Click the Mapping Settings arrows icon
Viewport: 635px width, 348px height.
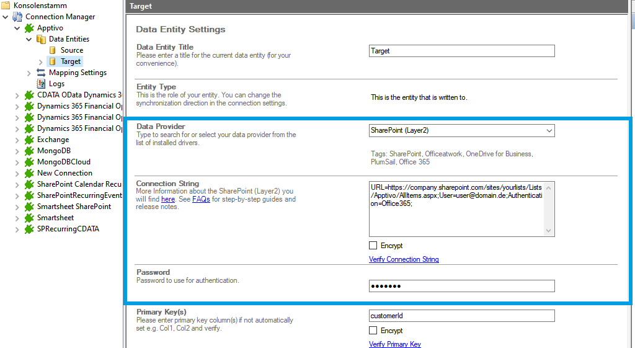(41, 73)
